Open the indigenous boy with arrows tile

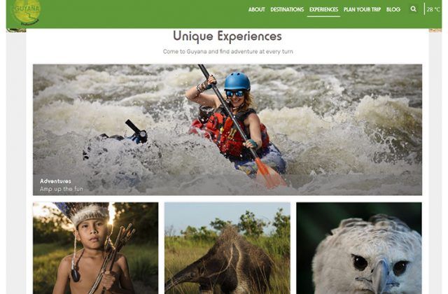pyautogui.click(x=95, y=248)
